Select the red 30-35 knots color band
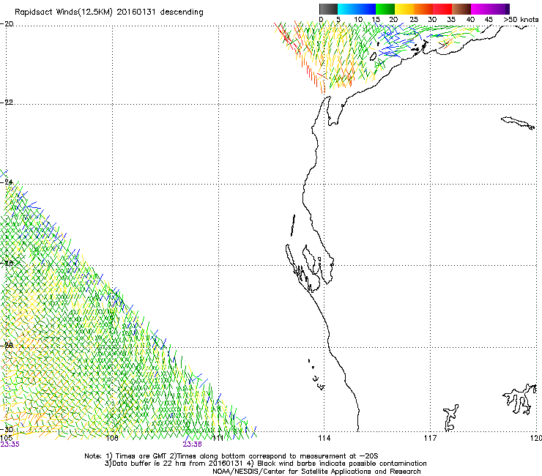Screen dimensions: 542x476 click(x=442, y=9)
